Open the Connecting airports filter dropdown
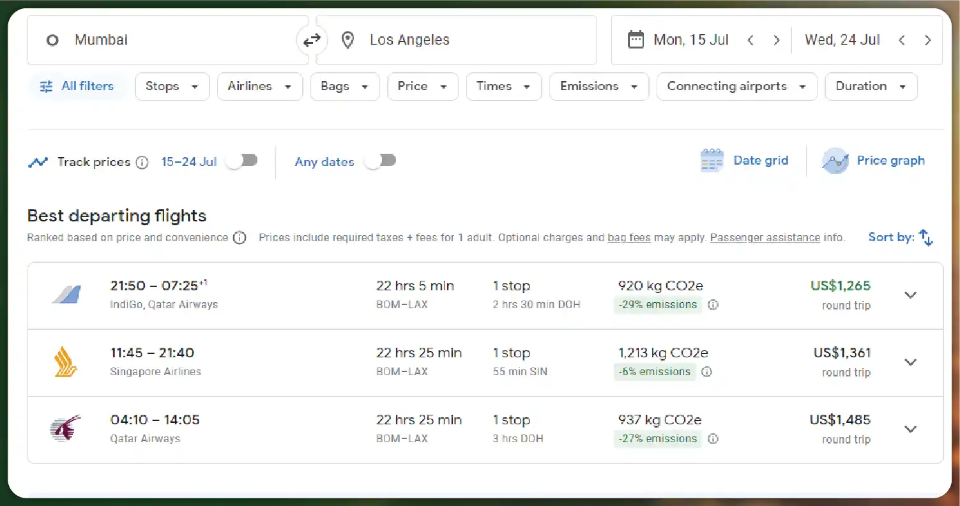960x506 pixels. [737, 86]
